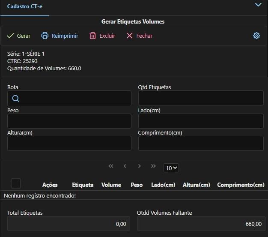Click the Rota search magnifier icon
Screen dimensions: 268x237
point(16,99)
